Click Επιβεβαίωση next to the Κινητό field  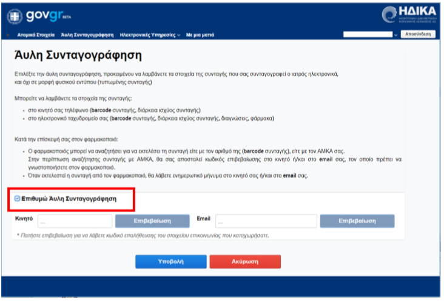click(152, 221)
